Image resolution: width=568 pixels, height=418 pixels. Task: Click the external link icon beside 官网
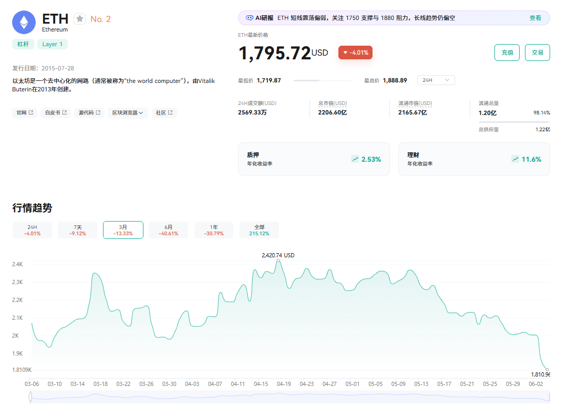pos(31,112)
